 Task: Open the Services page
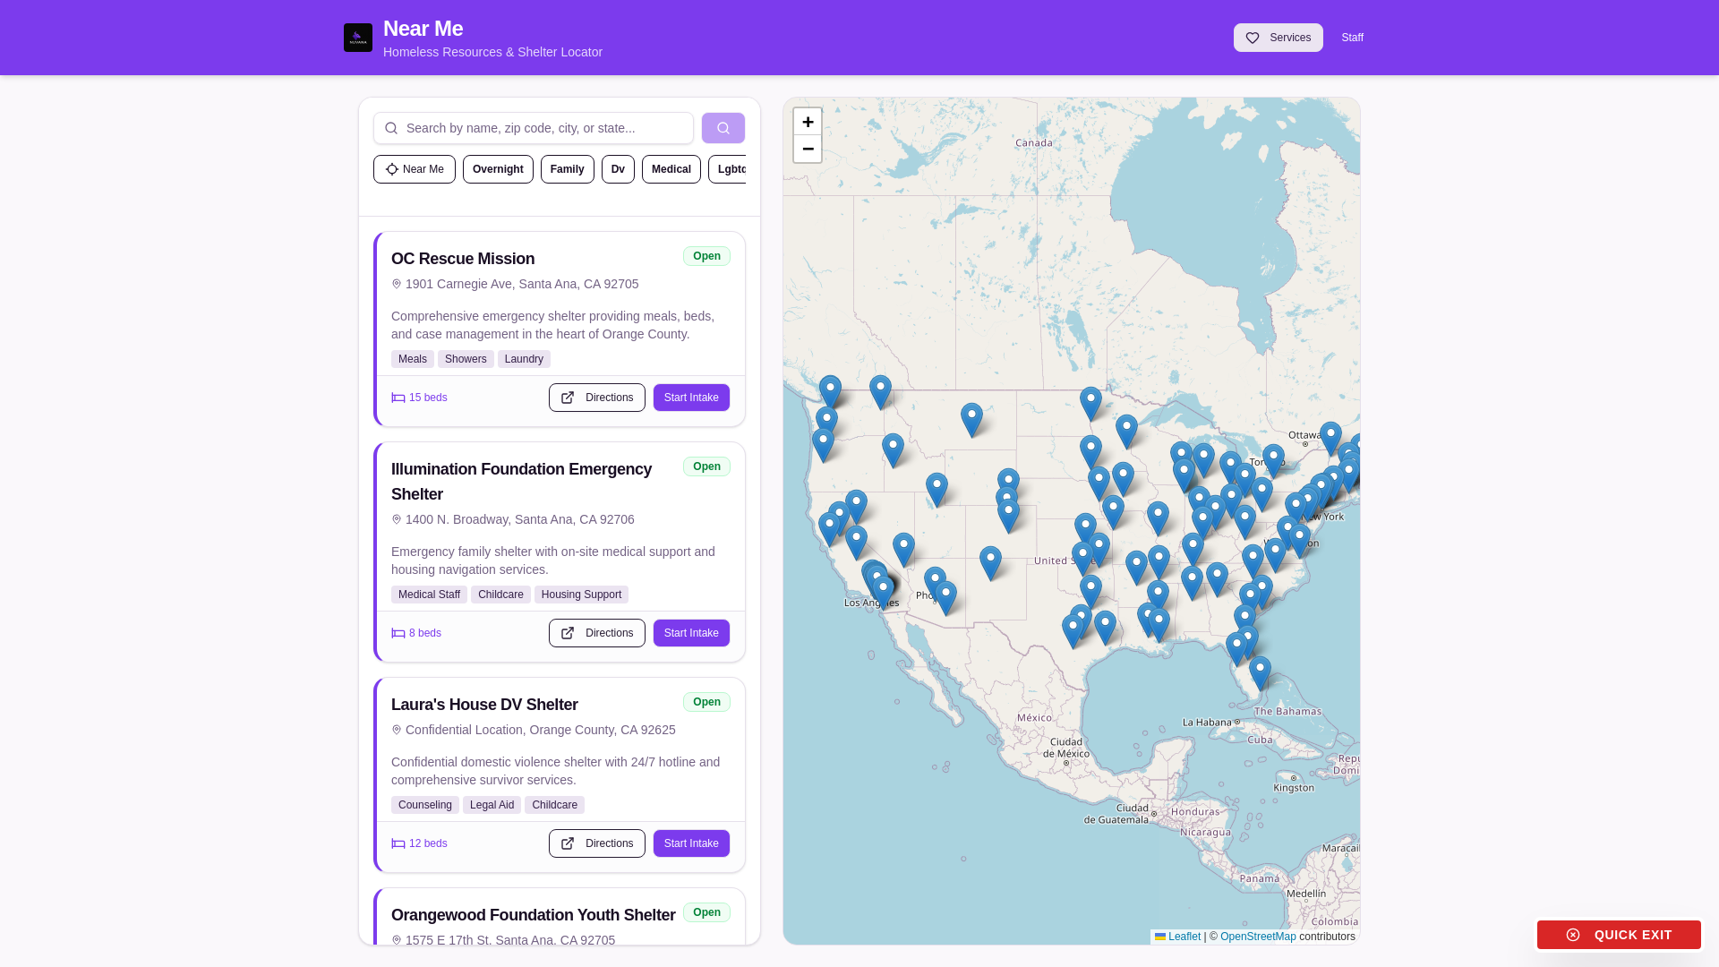[1279, 38]
